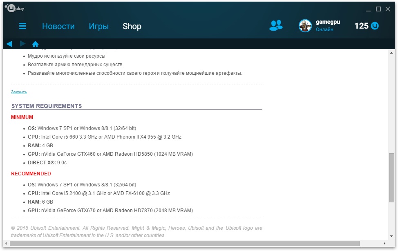Click the 125 units balance

coord(362,26)
